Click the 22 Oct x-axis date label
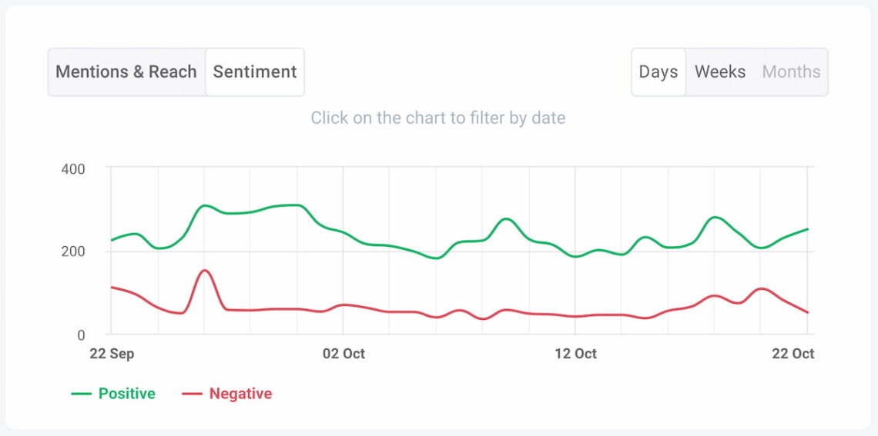The image size is (878, 436). [793, 354]
